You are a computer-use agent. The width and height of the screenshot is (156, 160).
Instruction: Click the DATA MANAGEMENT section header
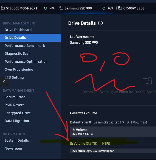pos(18,90)
